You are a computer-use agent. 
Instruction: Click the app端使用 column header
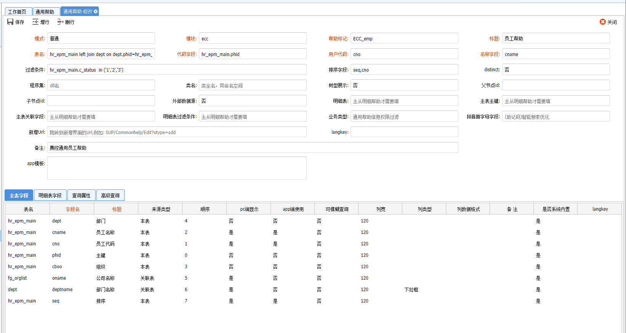[293, 209]
